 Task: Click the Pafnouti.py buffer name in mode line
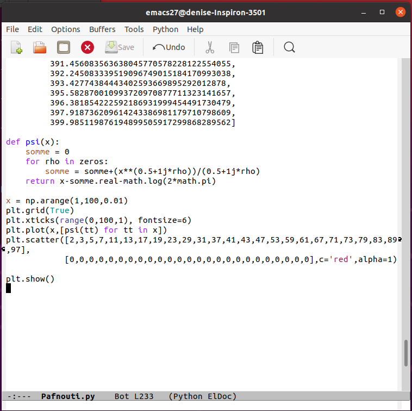tap(68, 396)
